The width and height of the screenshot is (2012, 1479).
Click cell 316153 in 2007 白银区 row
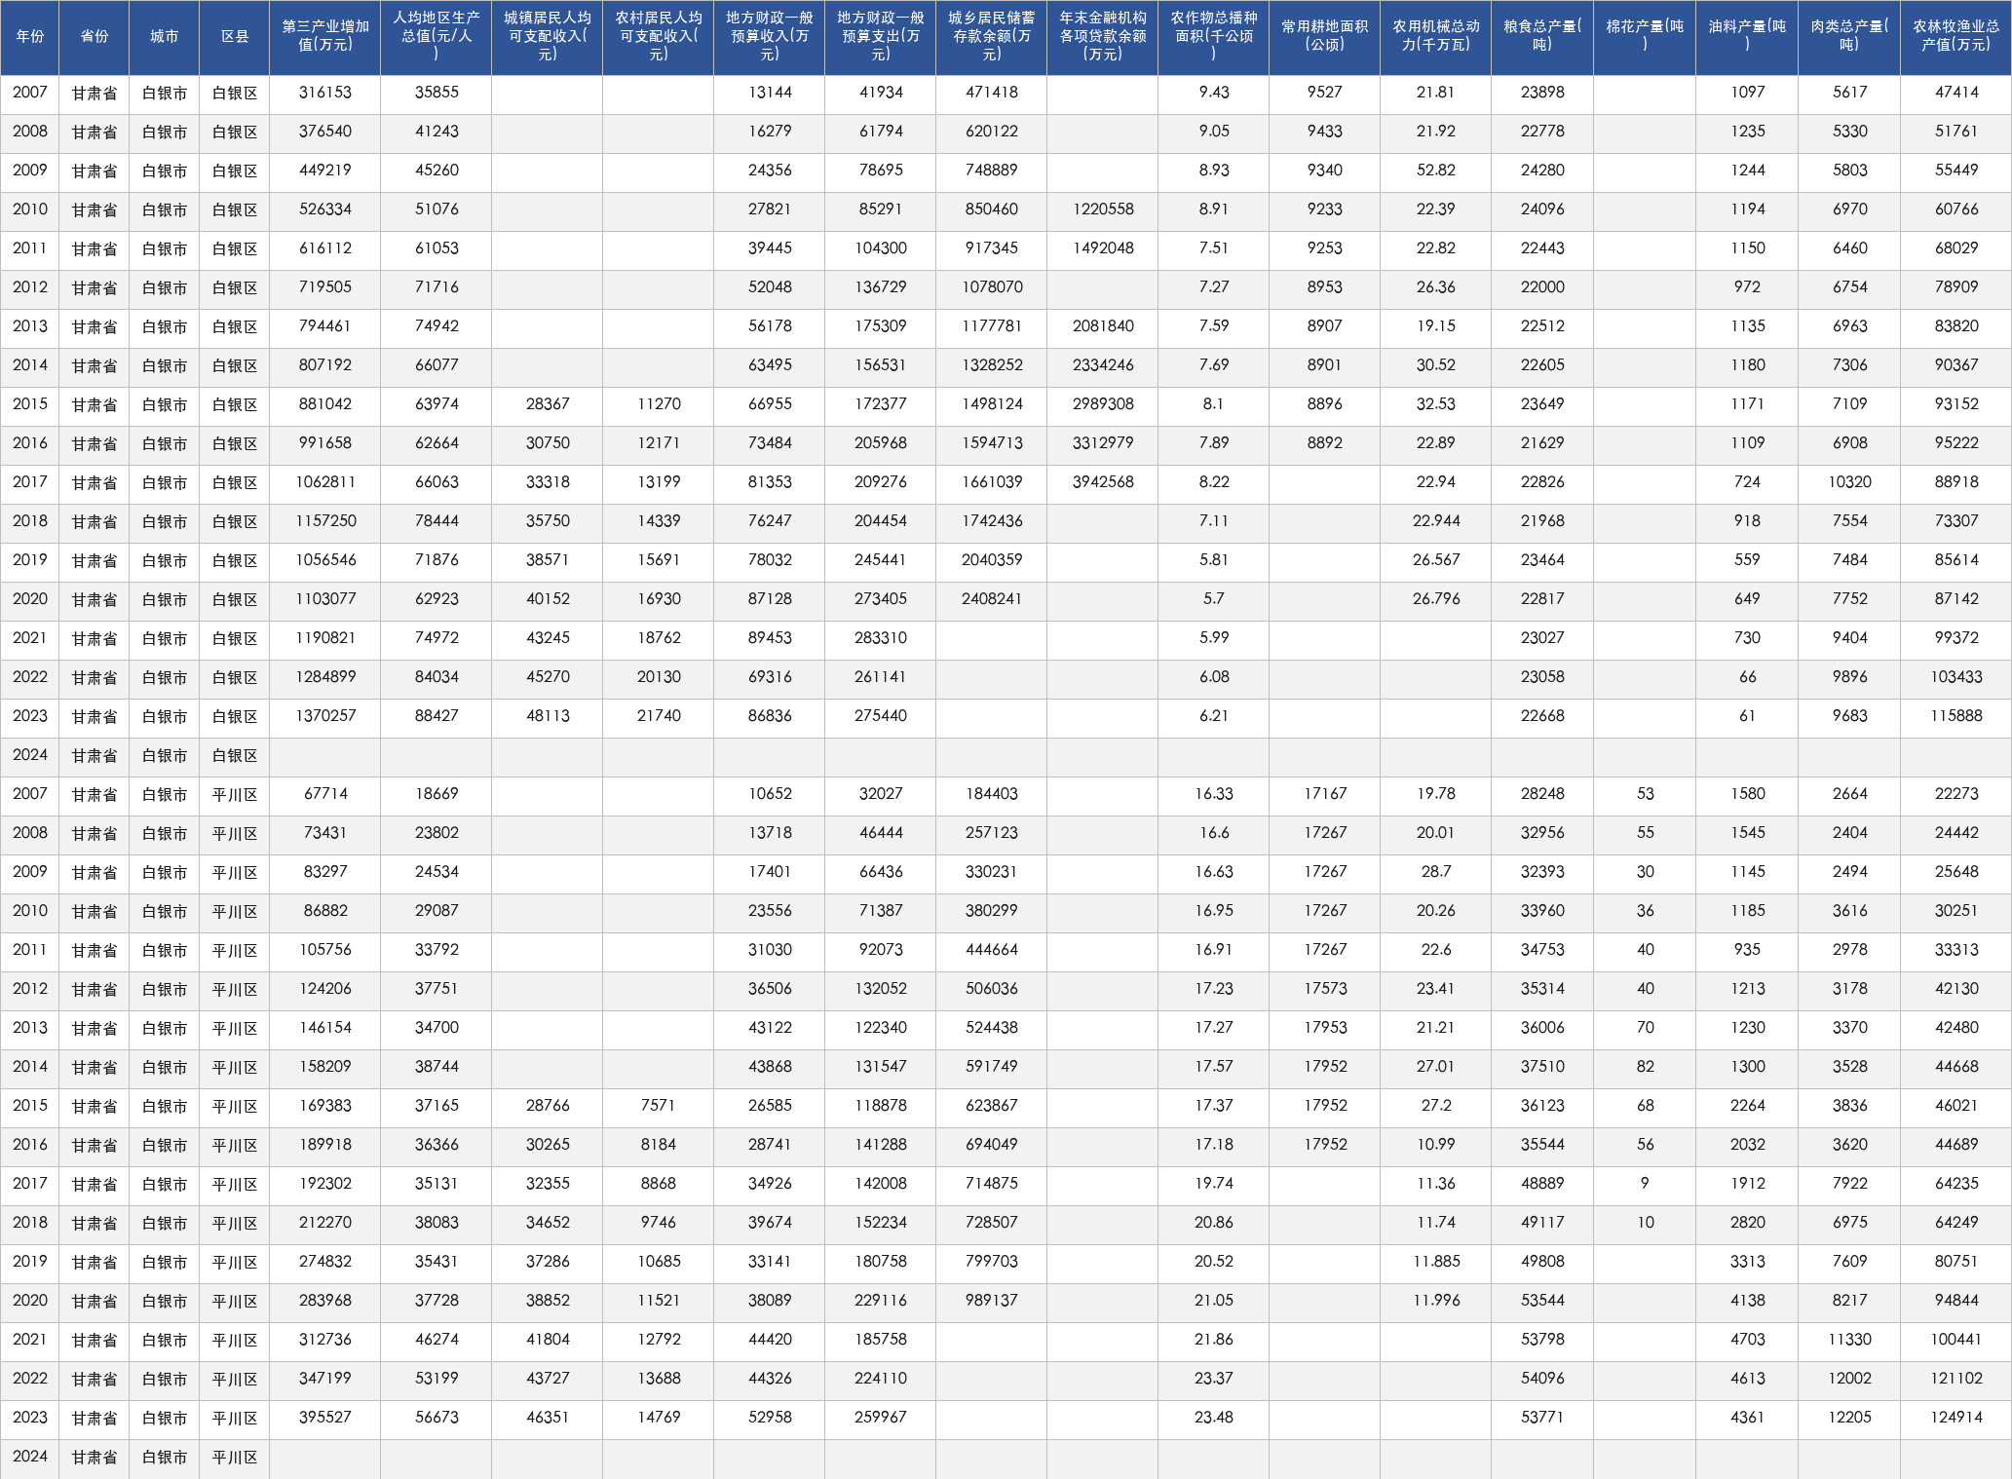click(325, 94)
